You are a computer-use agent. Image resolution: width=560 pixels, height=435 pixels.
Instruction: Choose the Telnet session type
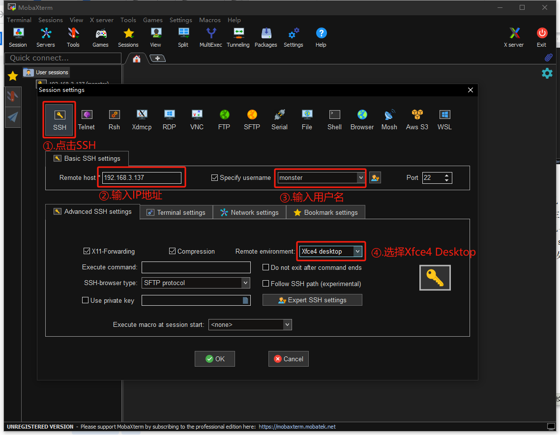tap(87, 120)
